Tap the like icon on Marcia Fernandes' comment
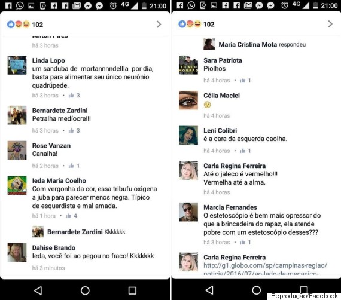This screenshot has height=300, width=341. 243,242
